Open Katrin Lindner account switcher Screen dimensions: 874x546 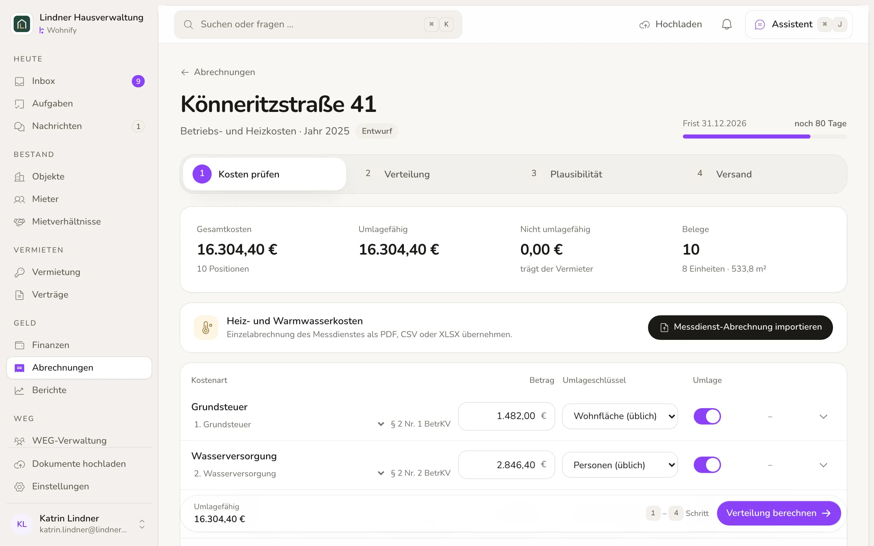coord(79,523)
